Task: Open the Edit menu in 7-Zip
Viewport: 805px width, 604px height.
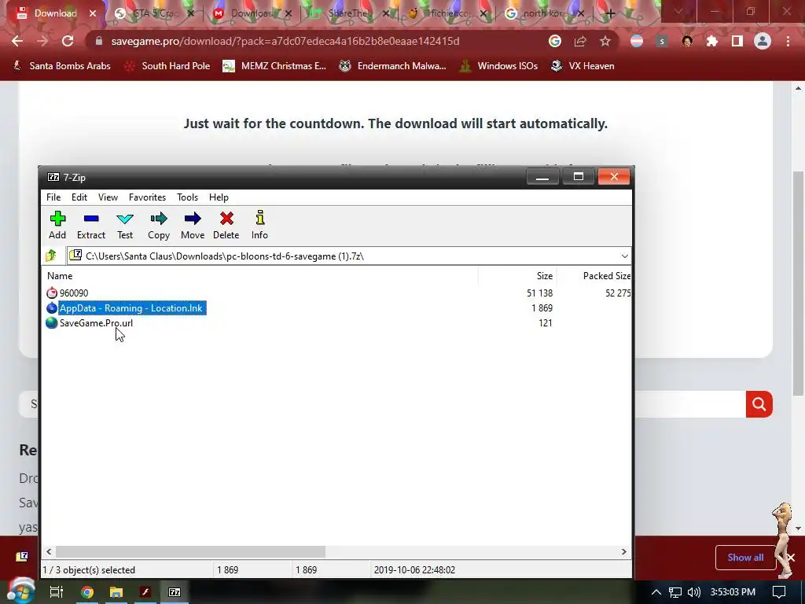Action: pos(79,197)
